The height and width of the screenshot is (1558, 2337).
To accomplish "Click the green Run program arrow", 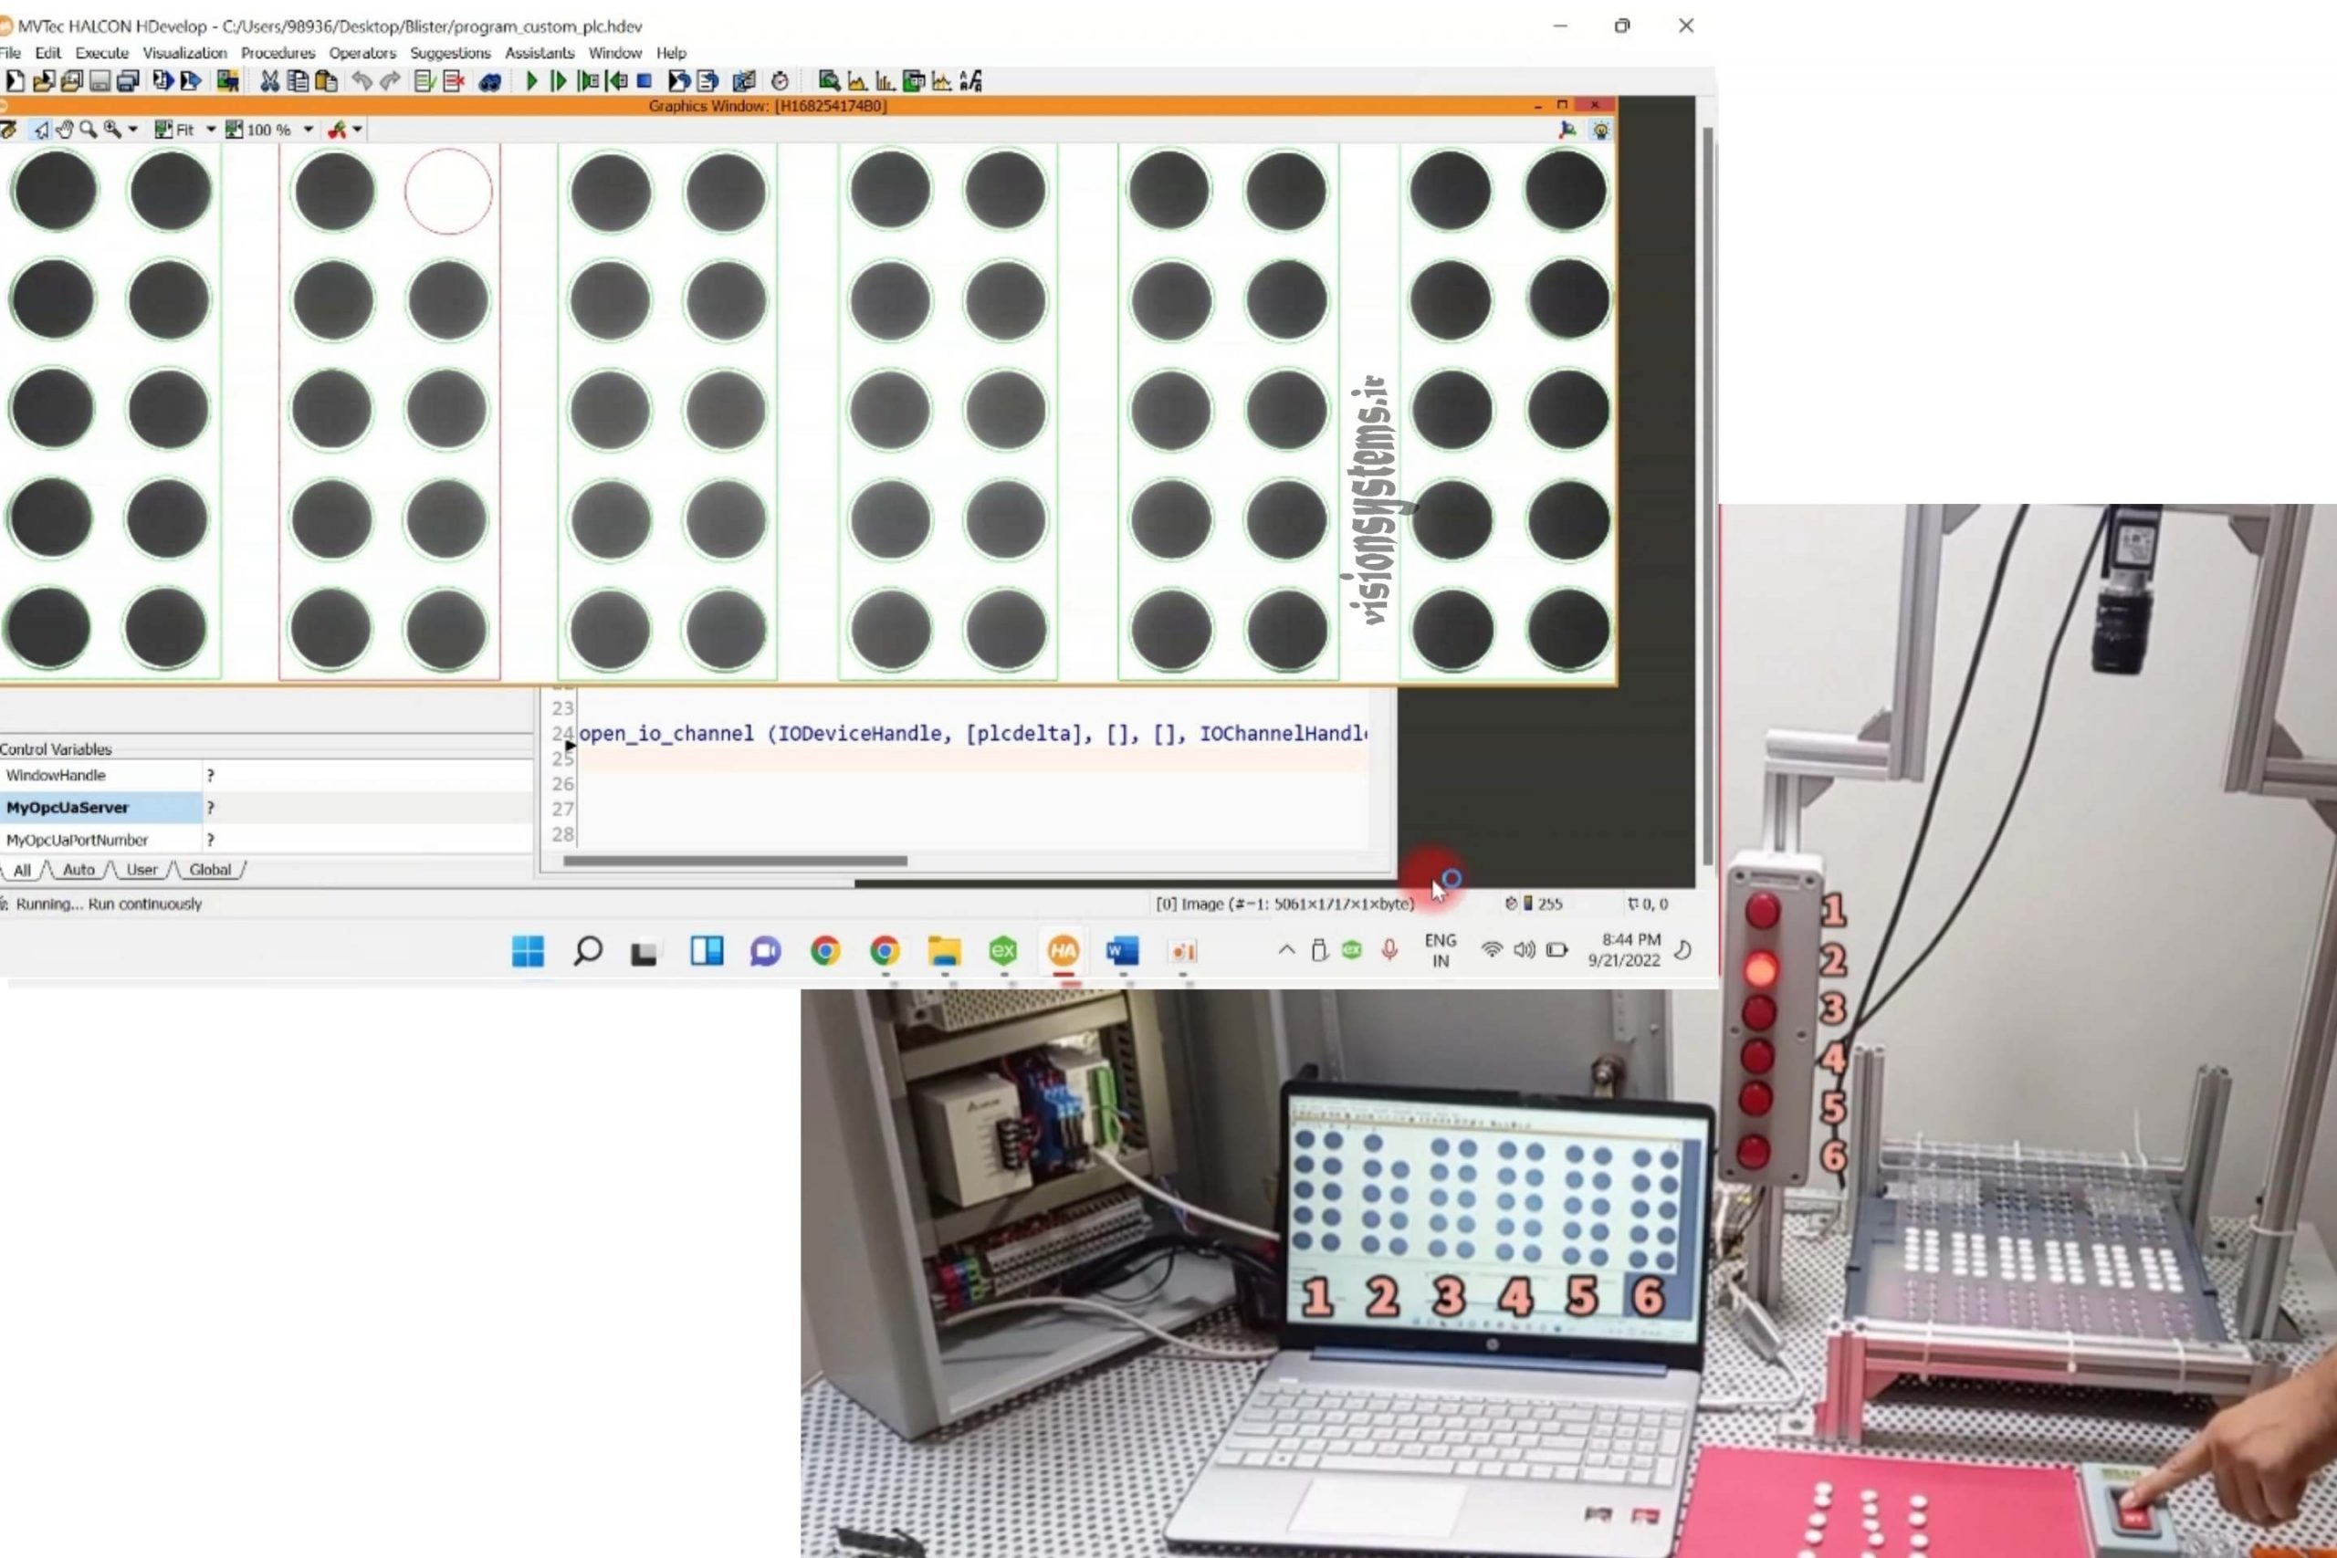I will [x=530, y=81].
